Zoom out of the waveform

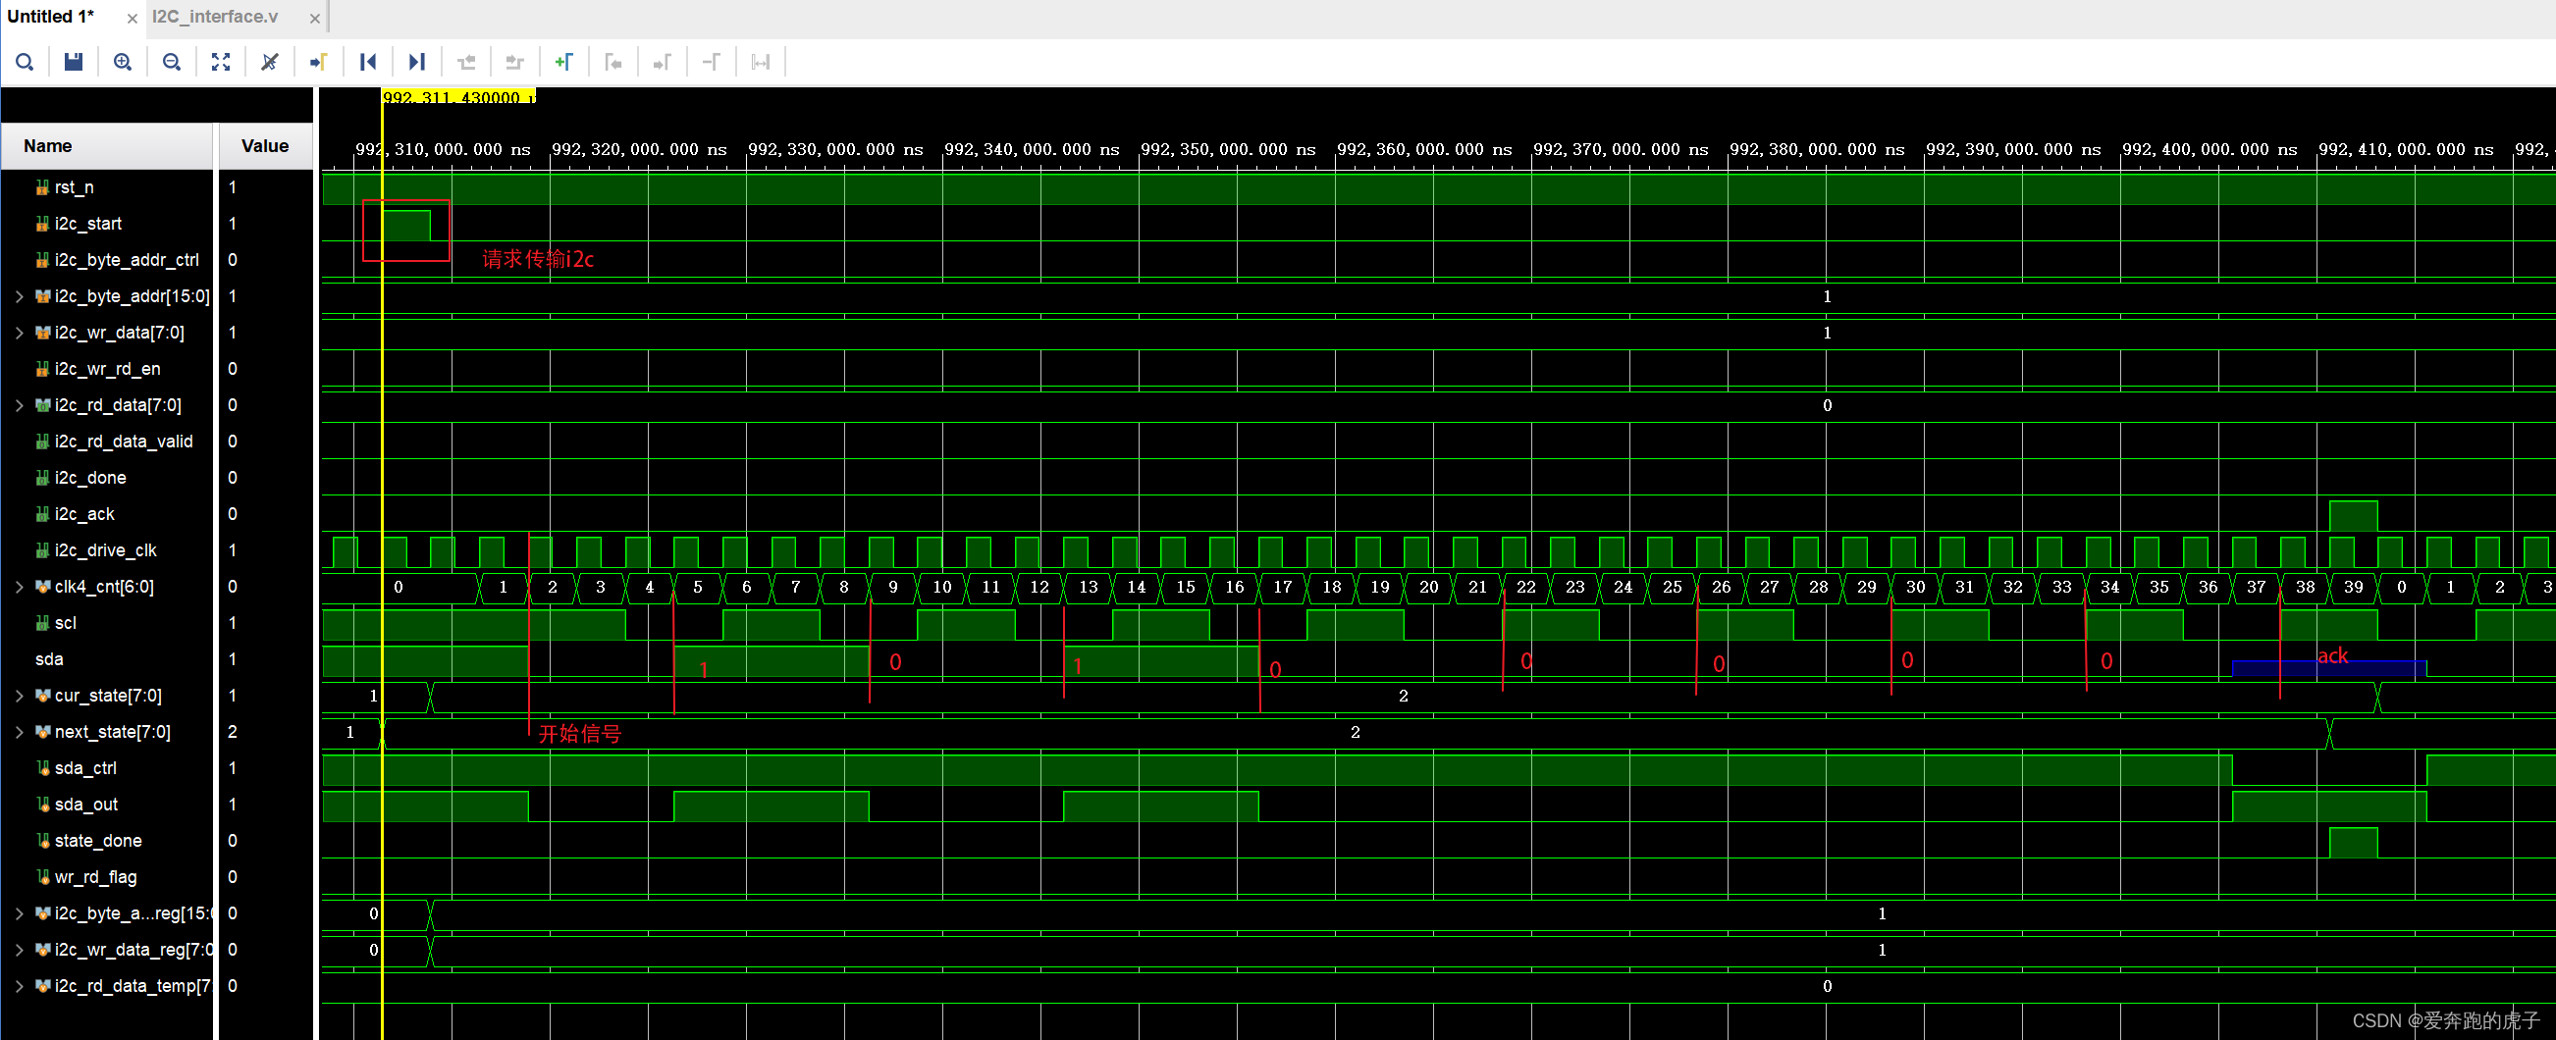pos(172,63)
